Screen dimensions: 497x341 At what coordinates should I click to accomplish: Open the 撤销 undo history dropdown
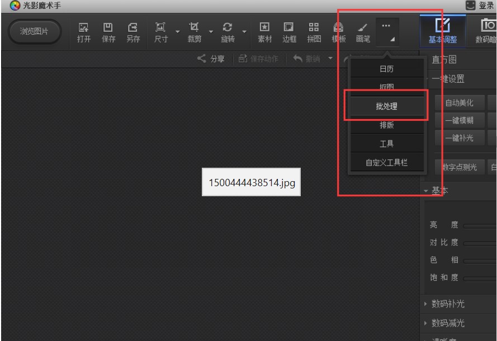point(330,58)
